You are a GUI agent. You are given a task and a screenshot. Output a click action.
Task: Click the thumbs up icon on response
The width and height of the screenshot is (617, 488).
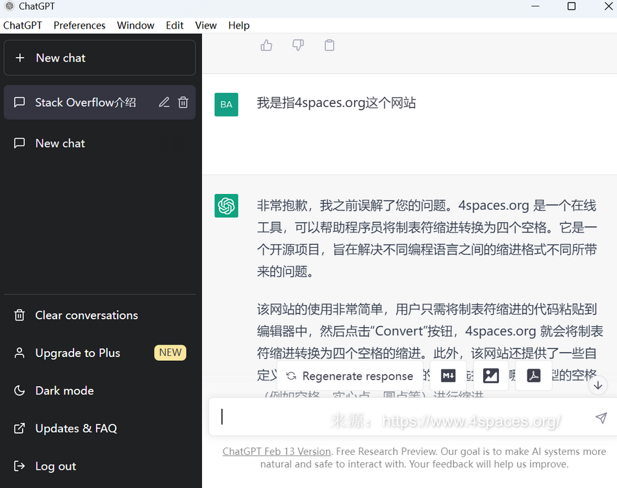pos(266,45)
